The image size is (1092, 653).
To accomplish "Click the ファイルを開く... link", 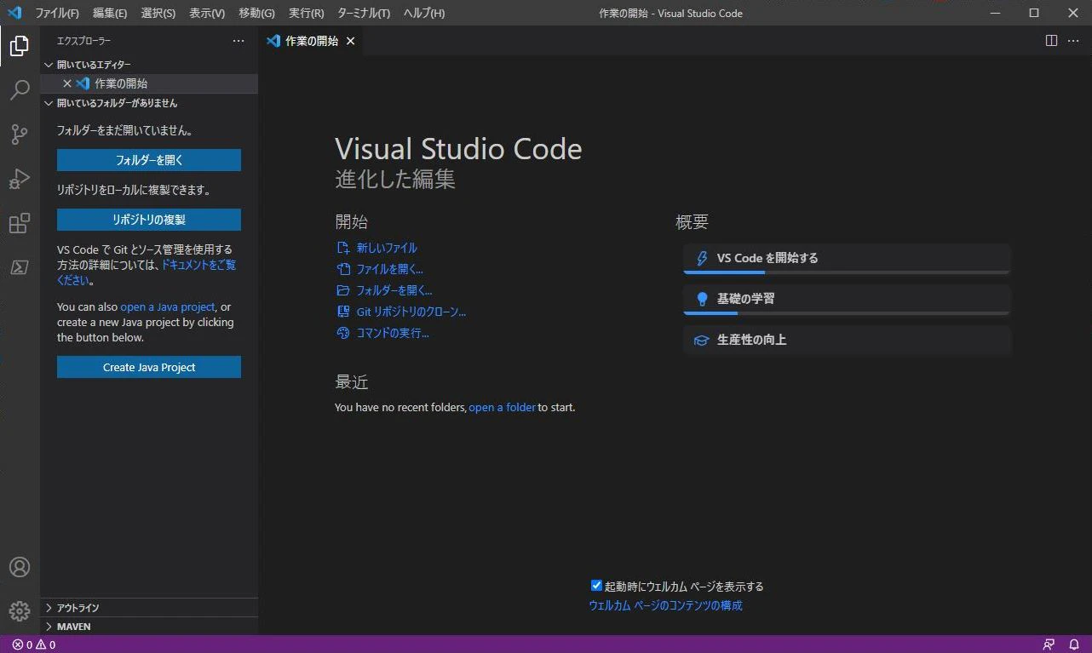I will (388, 269).
